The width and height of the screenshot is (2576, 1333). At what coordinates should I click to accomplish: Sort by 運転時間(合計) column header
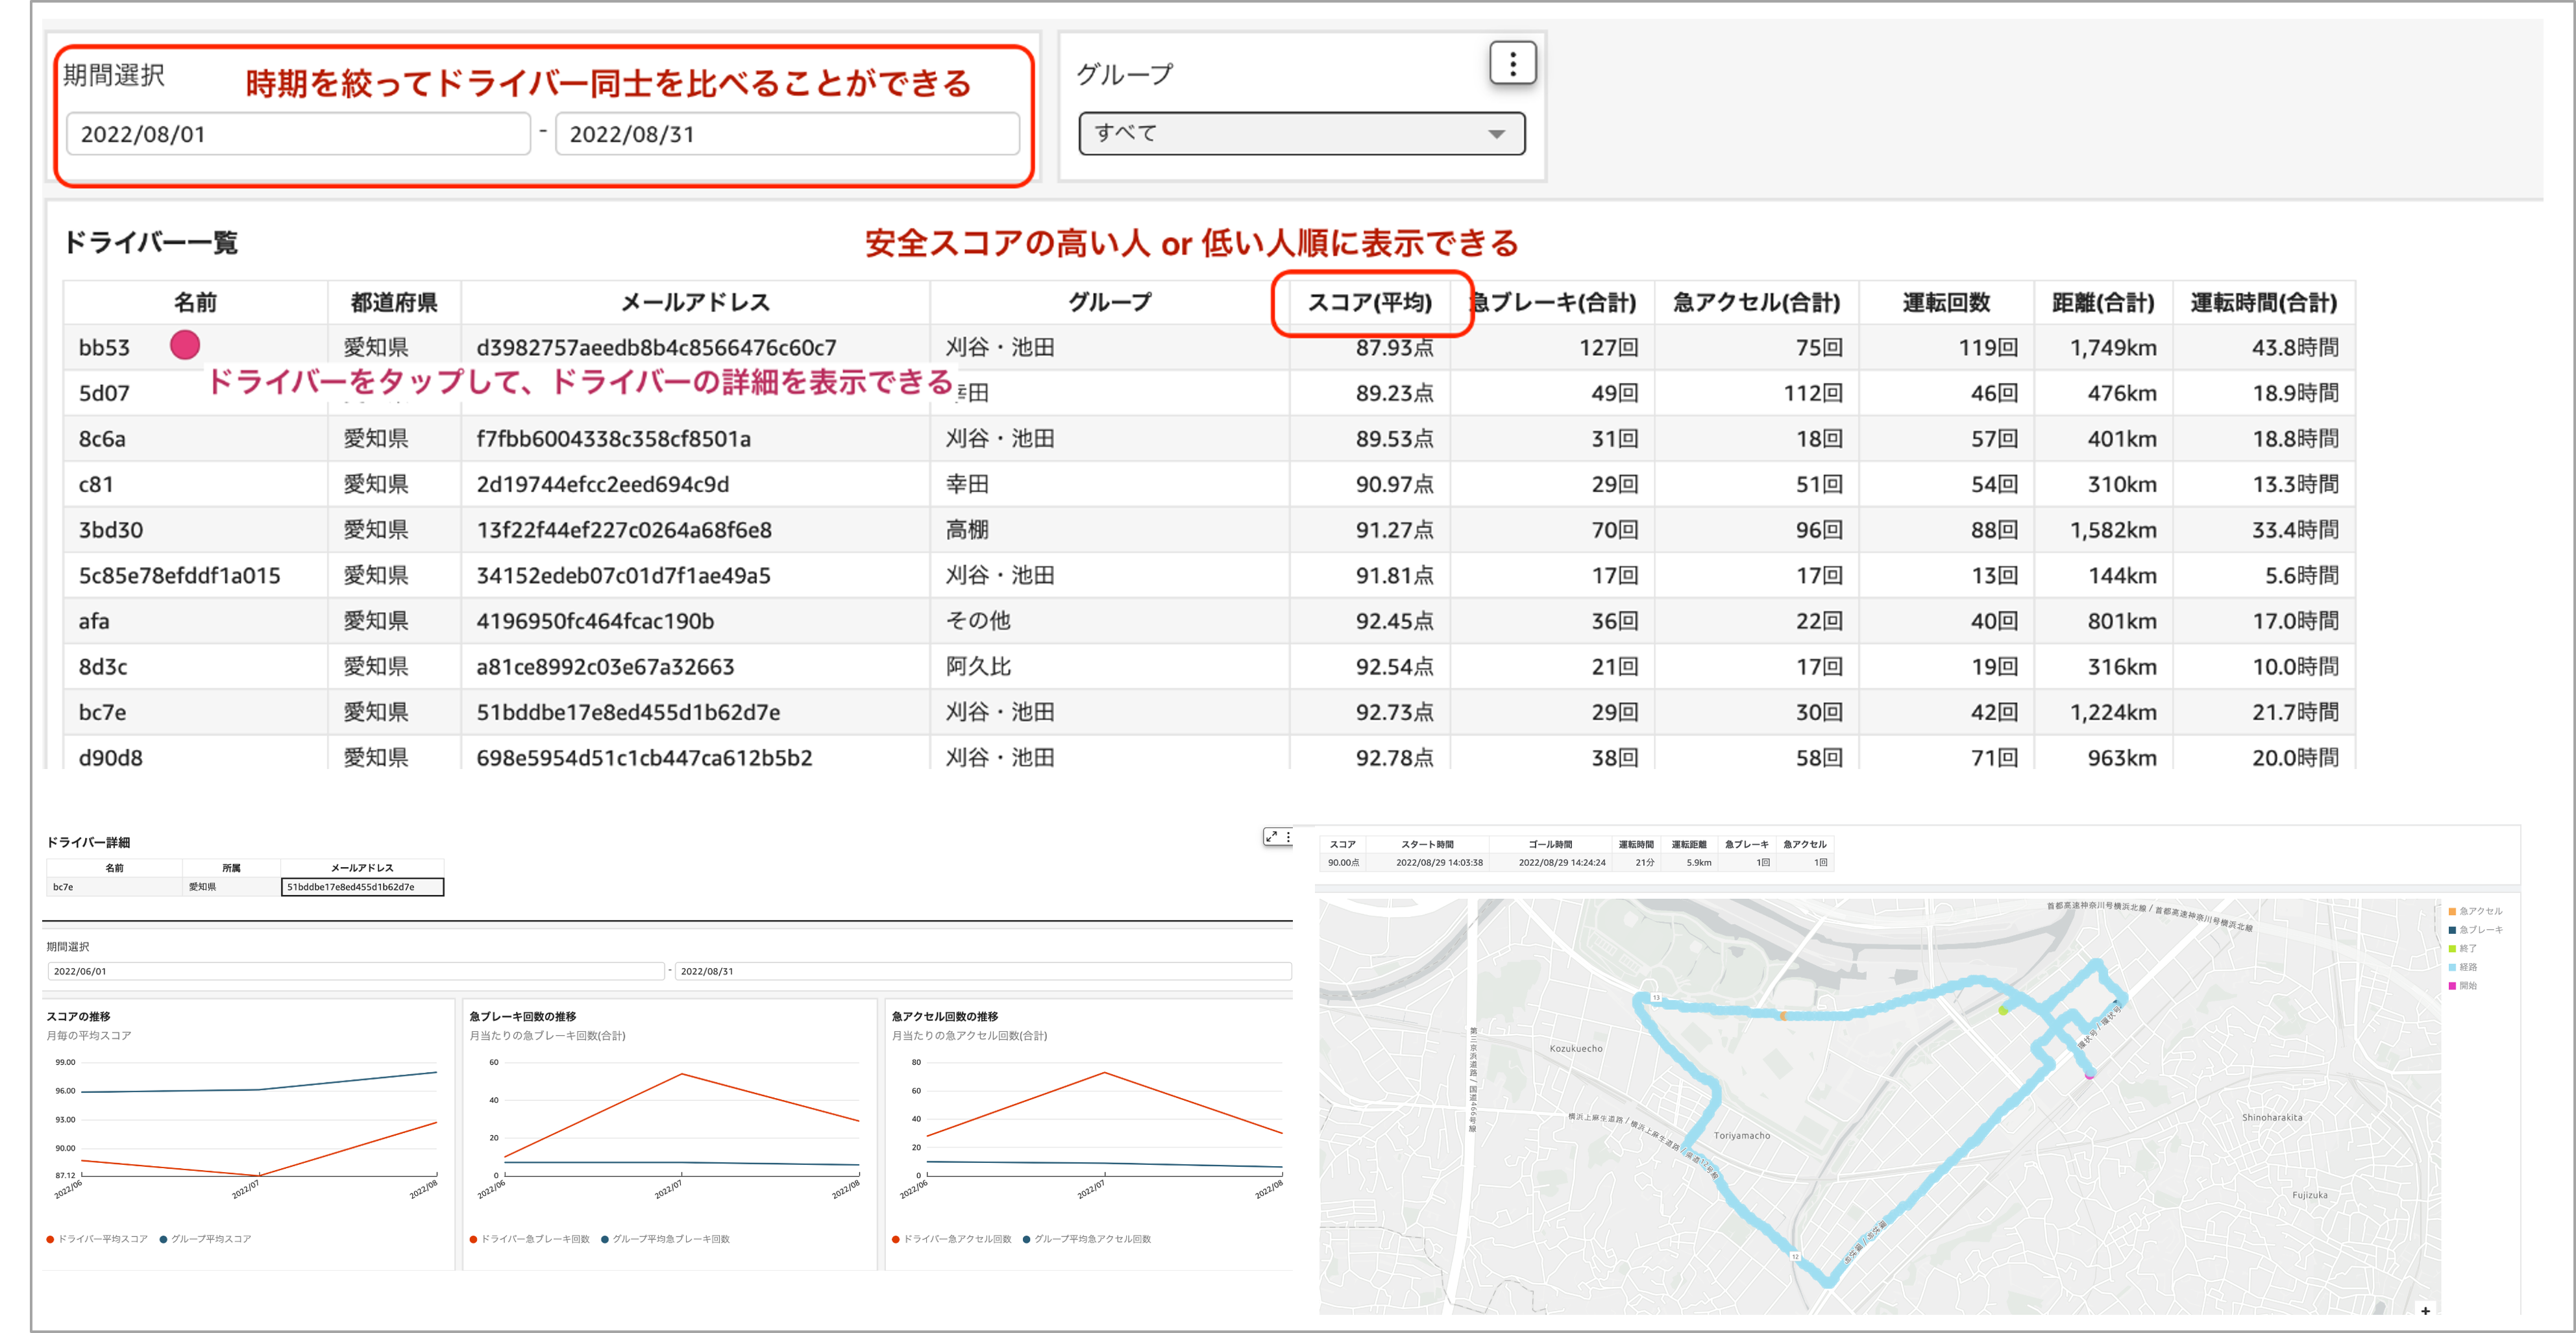2264,302
